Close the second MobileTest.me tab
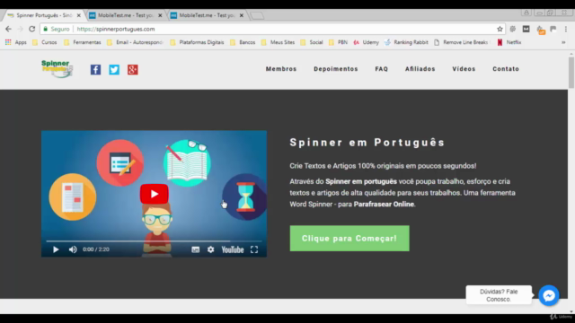Image resolution: width=575 pixels, height=323 pixels. (160, 15)
